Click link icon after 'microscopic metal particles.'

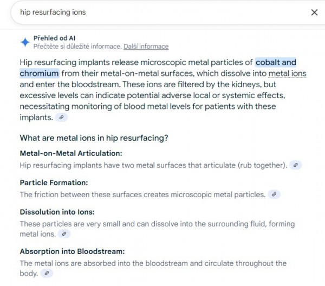pos(275,194)
